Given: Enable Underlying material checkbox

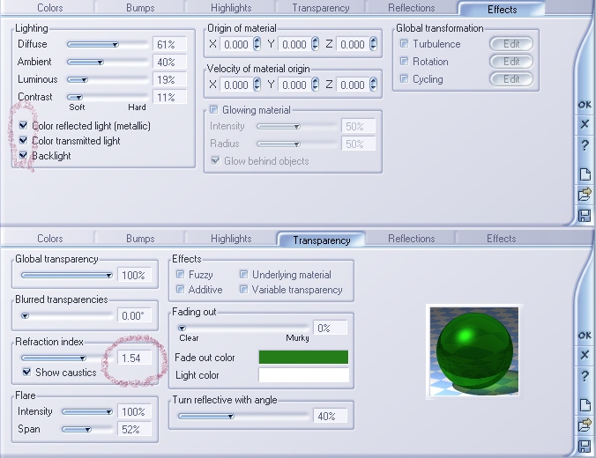Looking at the screenshot, I should [x=243, y=274].
